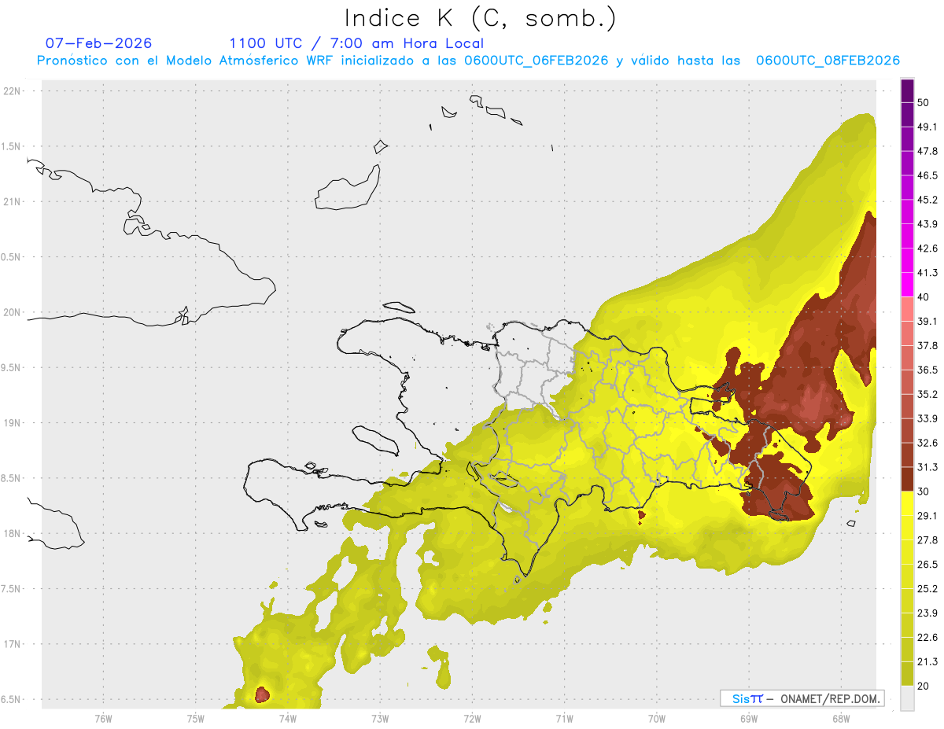Click the small red spot near 74W 16.5N

[x=262, y=694]
